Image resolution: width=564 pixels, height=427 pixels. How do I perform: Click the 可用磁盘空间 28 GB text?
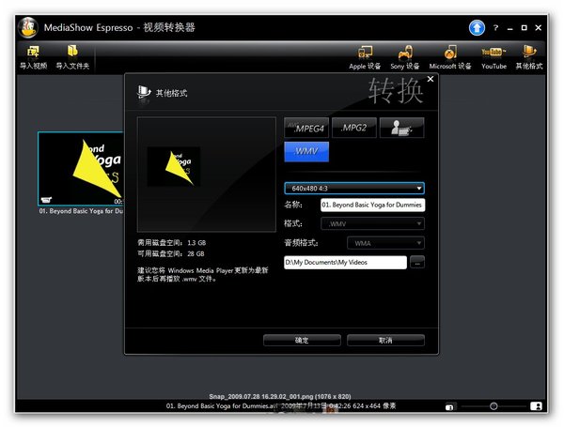(171, 254)
